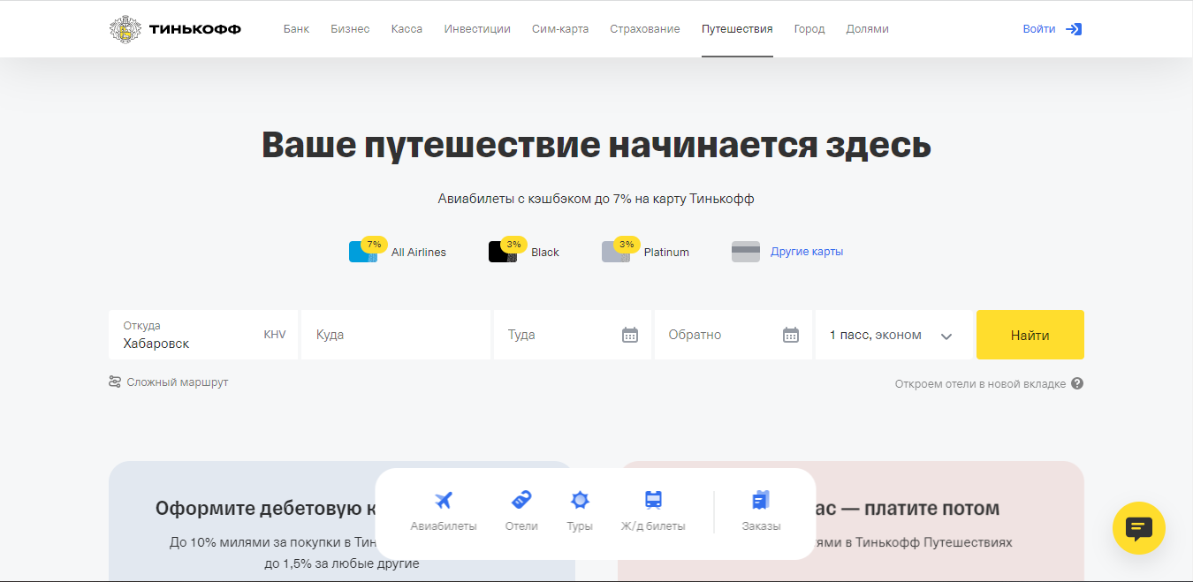
Task: Click the Откроем отели в новой вкладке text
Action: [x=980, y=384]
